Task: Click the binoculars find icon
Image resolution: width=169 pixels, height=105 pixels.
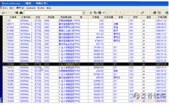Action: coord(21,13)
